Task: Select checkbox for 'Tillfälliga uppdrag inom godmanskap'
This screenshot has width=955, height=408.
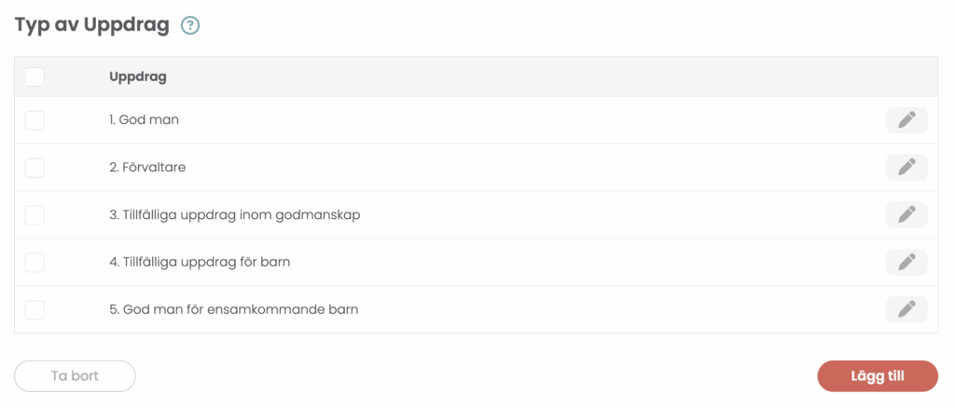Action: [x=35, y=215]
